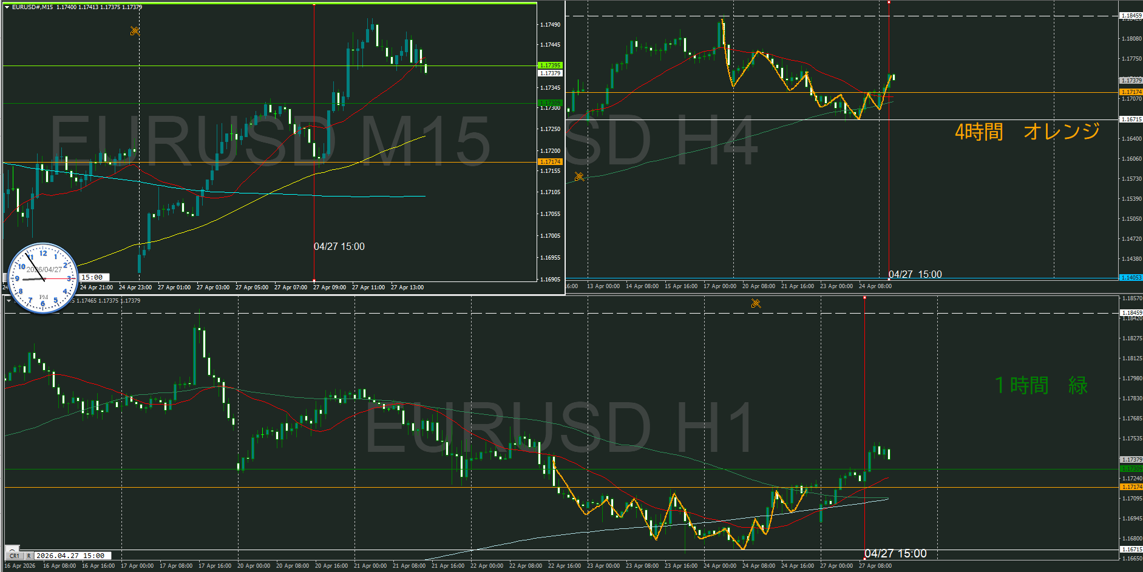Click the pencil icon atop H1 chart
The height and width of the screenshot is (572, 1143).
(756, 303)
